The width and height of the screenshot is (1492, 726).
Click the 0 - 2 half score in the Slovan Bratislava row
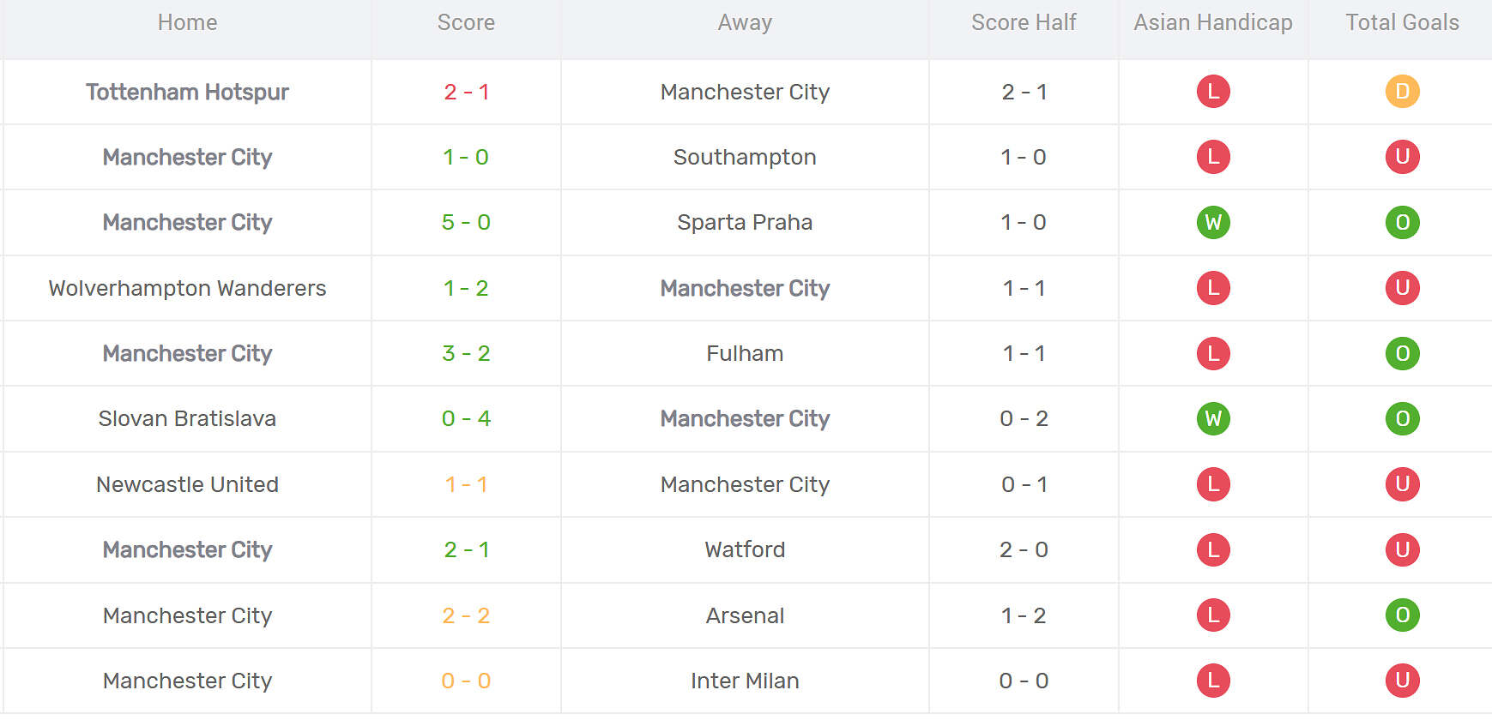tap(1024, 419)
